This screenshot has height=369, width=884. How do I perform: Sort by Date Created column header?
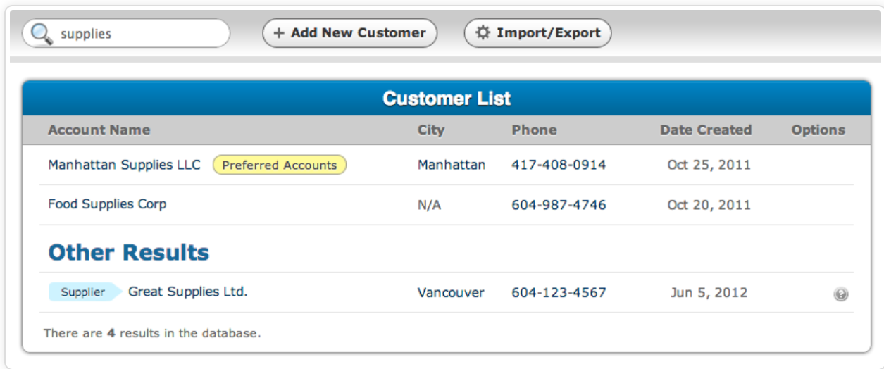coord(706,130)
